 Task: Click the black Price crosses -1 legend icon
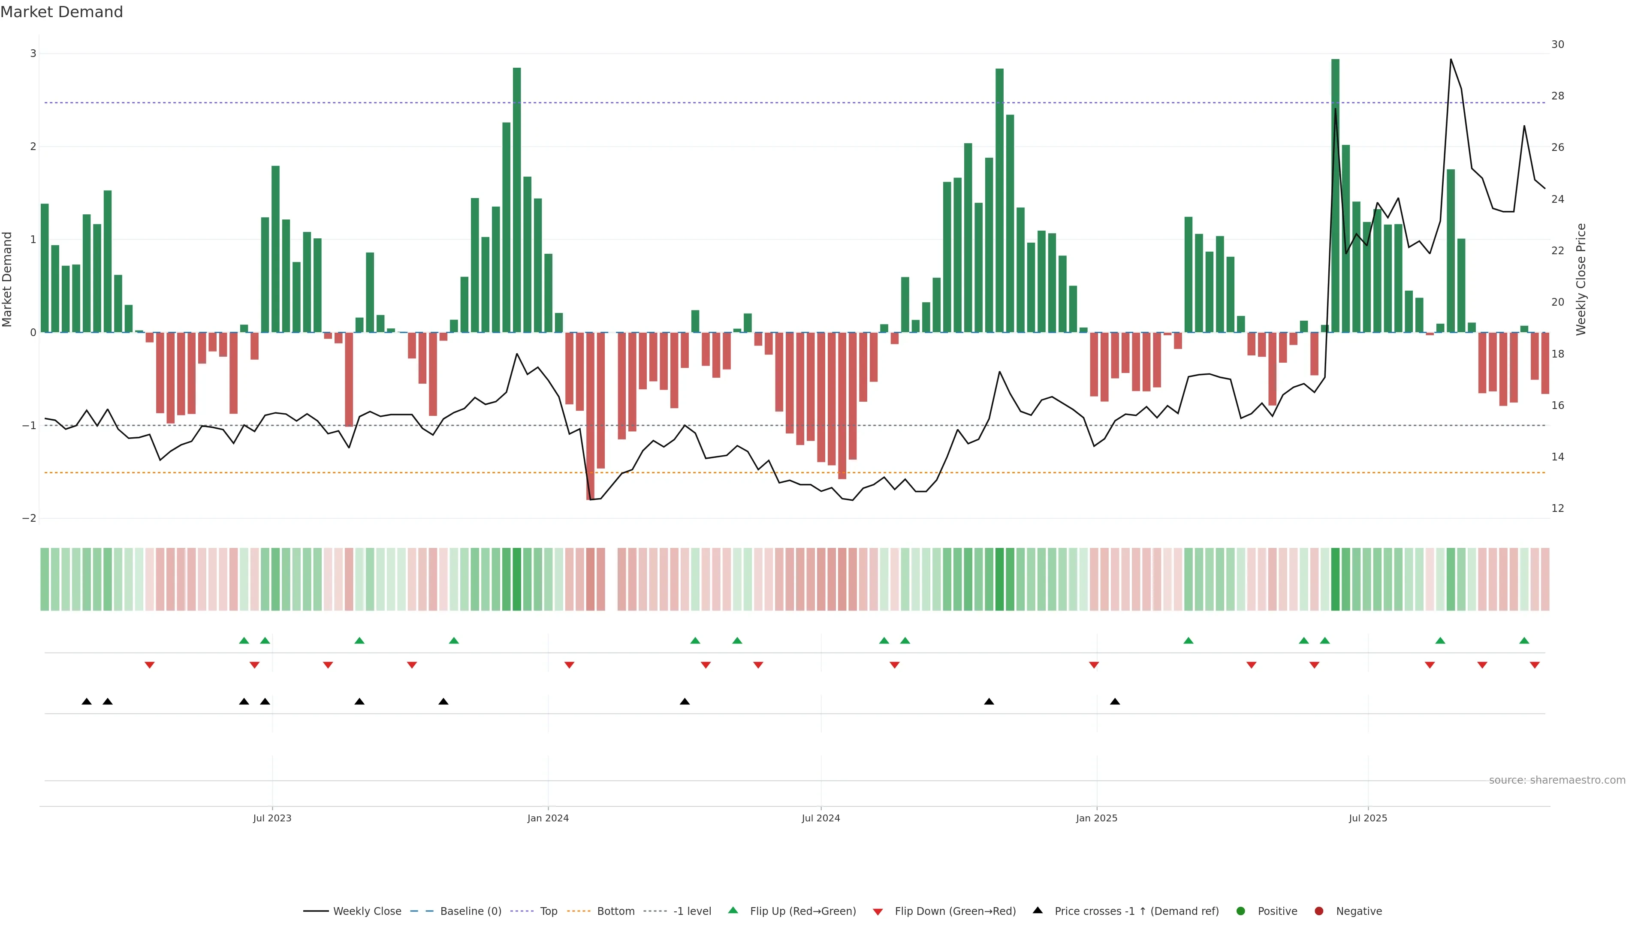click(1038, 910)
